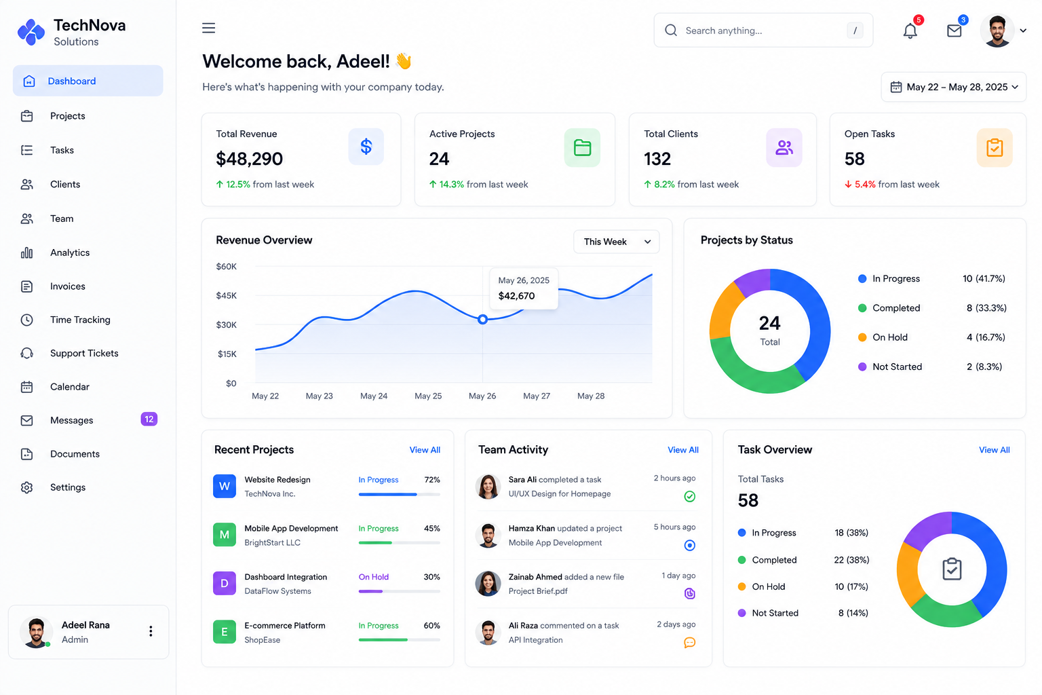Image resolution: width=1042 pixels, height=695 pixels.
Task: Click the On Hold orange legend dot in Projects by Status
Action: tap(862, 337)
